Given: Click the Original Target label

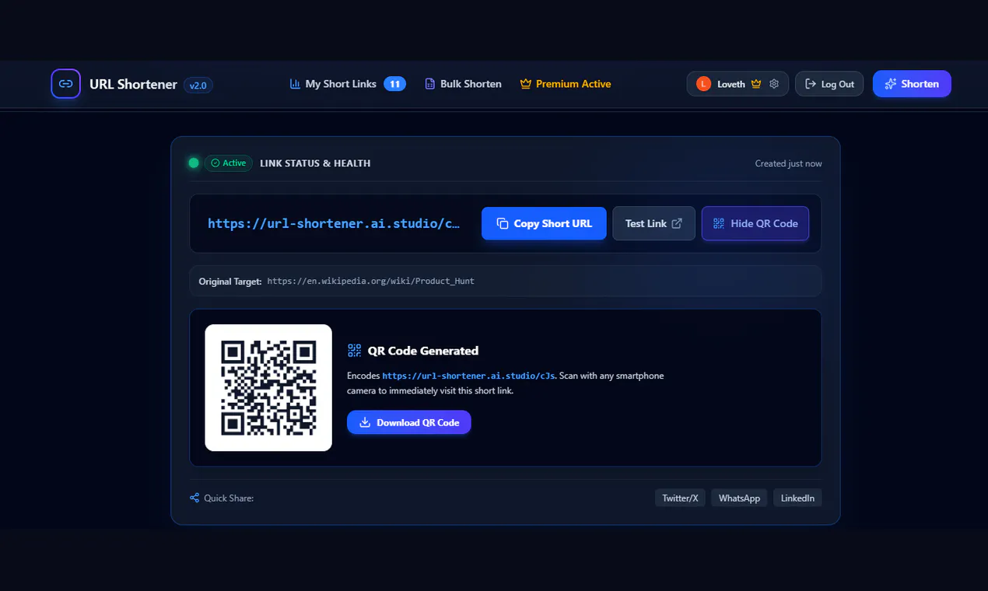Looking at the screenshot, I should (x=230, y=281).
